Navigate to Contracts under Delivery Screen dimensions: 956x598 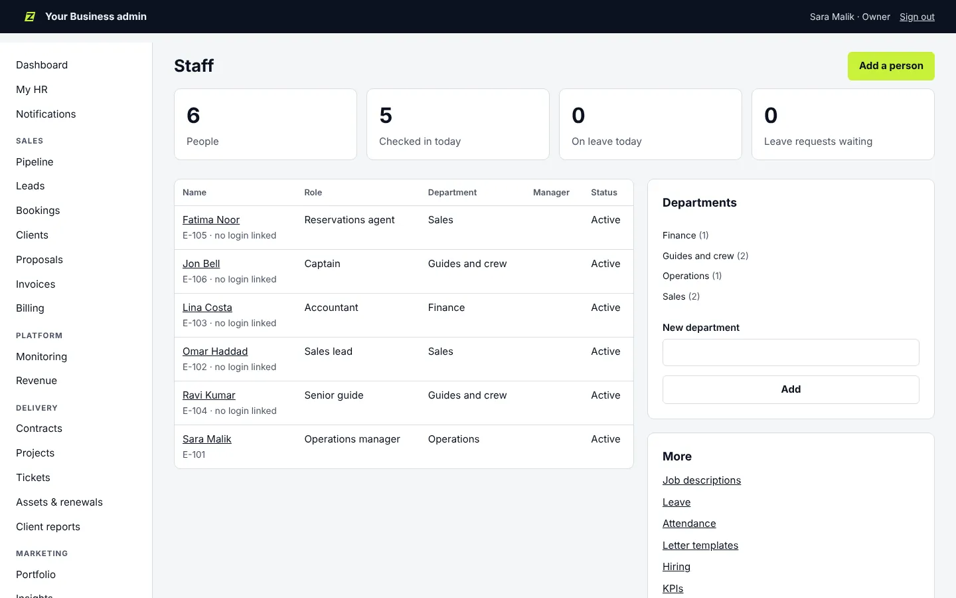click(x=39, y=429)
